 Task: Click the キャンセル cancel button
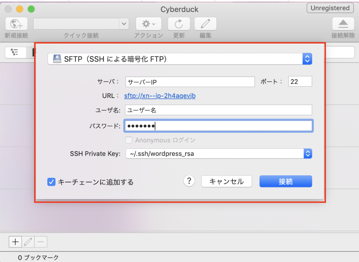click(226, 181)
